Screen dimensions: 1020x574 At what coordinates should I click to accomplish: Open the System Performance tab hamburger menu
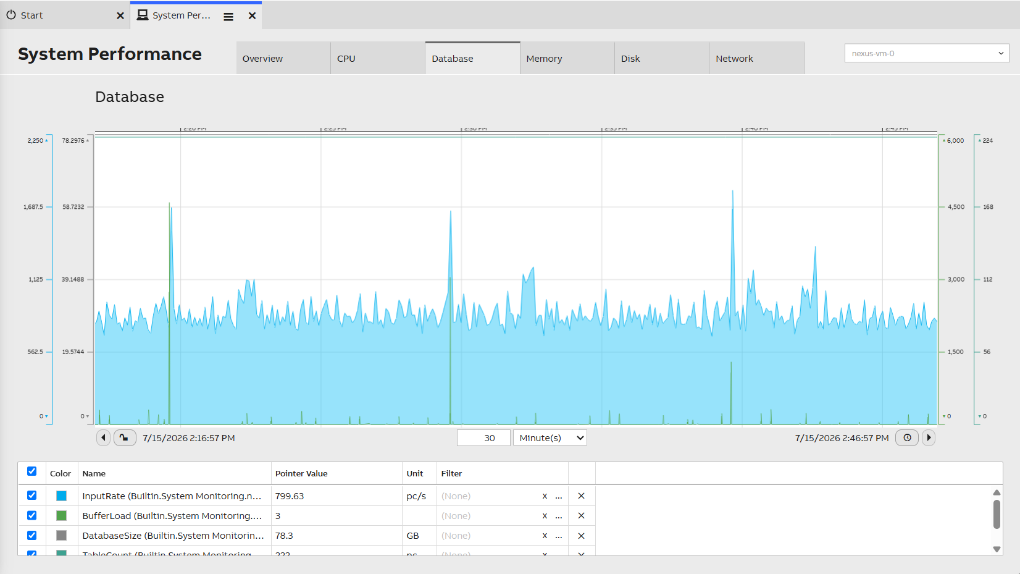228,17
